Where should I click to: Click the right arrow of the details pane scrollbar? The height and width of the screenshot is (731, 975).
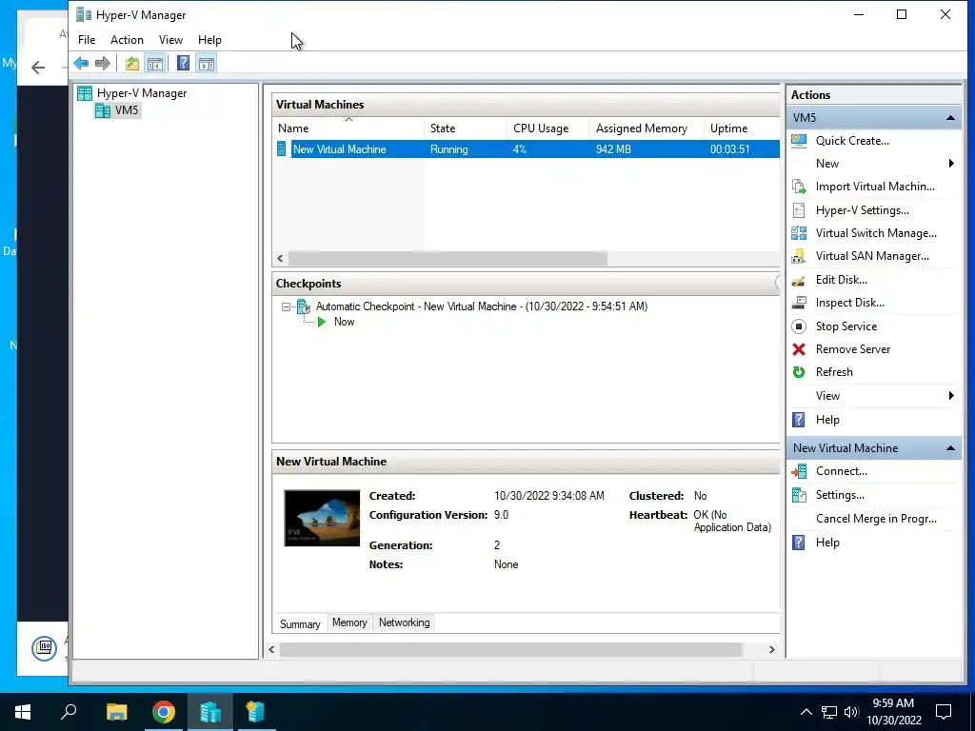(771, 649)
